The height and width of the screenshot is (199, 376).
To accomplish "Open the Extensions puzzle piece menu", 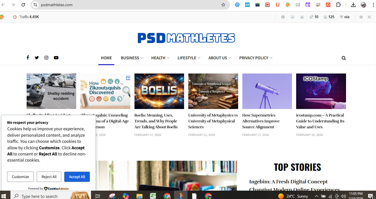I will [x=338, y=5].
